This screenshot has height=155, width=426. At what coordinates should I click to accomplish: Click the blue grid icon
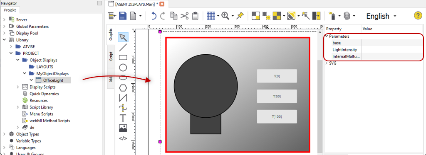click(x=211, y=16)
